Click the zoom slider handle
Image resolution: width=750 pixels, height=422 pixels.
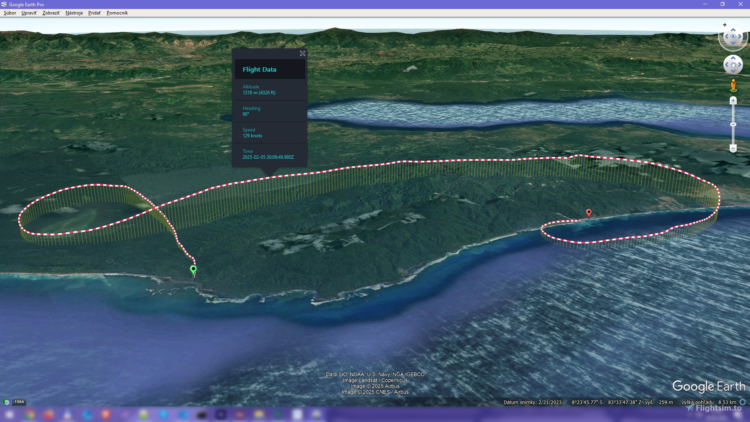[x=733, y=124]
